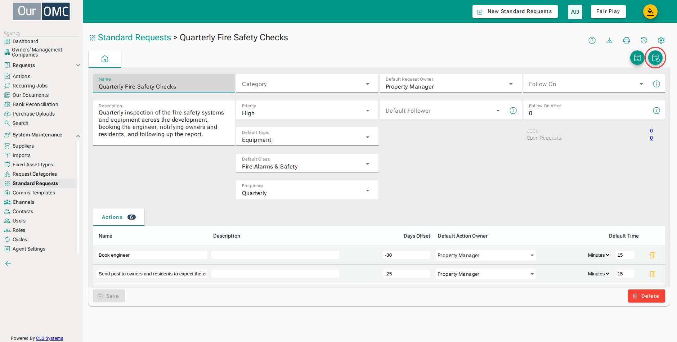Open the Priority dropdown

pos(307,110)
